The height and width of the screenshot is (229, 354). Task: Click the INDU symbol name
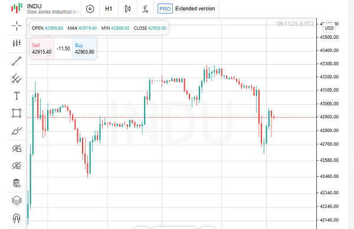click(x=34, y=6)
